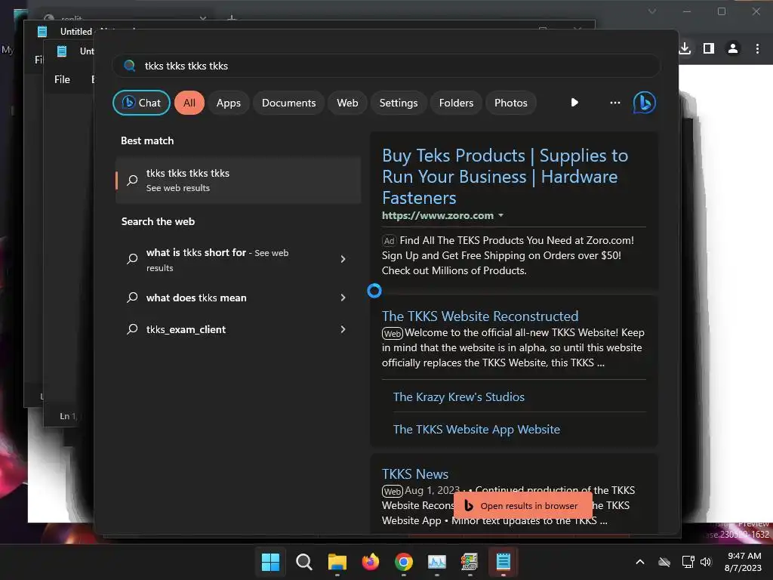Launch Firefox from the taskbar
The height and width of the screenshot is (580, 773).
click(370, 562)
